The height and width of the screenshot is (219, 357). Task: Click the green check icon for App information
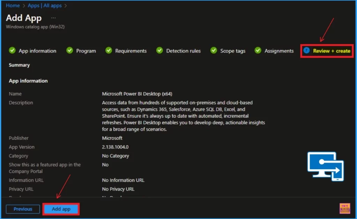point(12,50)
